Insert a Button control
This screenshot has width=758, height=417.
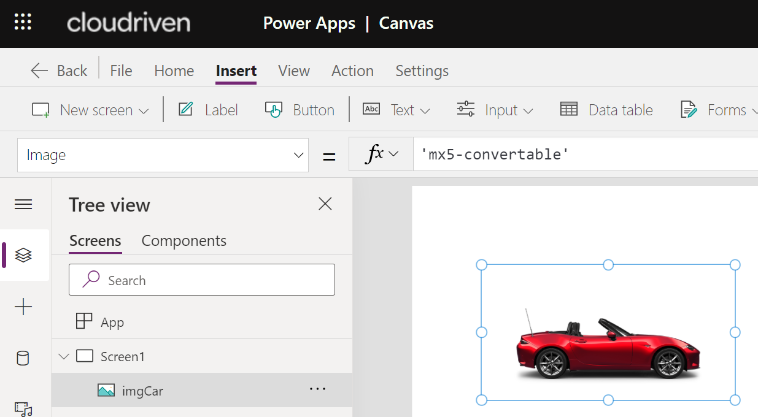300,110
